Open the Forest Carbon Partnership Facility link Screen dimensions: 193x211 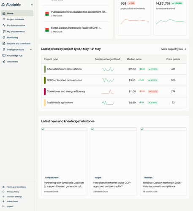point(76,28)
